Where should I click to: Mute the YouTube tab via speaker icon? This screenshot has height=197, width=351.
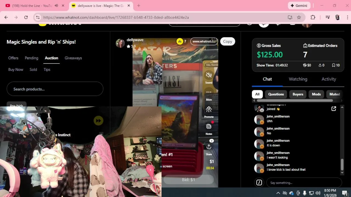click(x=56, y=5)
